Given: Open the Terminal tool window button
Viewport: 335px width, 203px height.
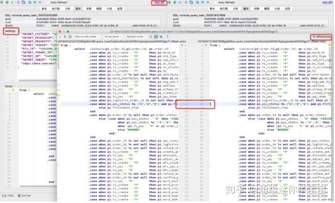Looking at the screenshot, I should [x=24, y=196].
